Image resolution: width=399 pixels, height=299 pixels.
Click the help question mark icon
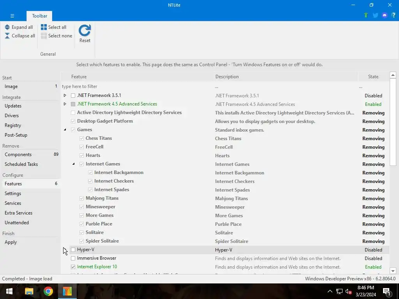coord(394,15)
